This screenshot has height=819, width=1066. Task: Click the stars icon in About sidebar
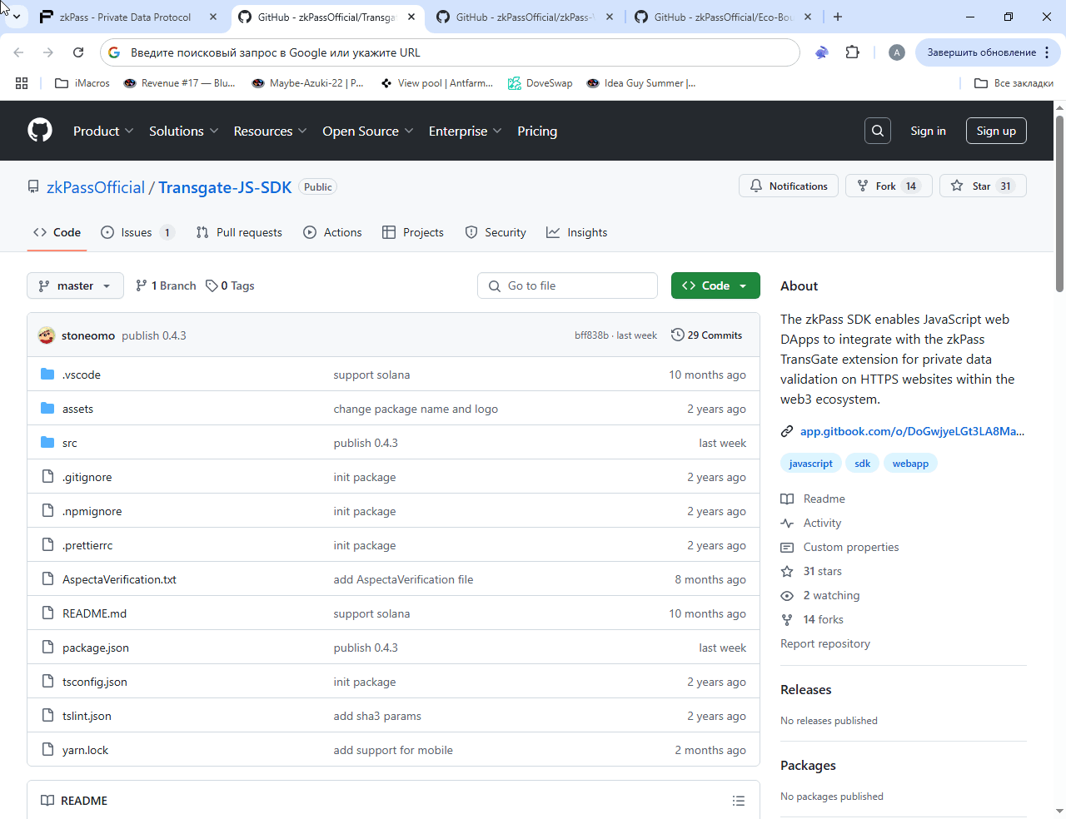pos(787,571)
